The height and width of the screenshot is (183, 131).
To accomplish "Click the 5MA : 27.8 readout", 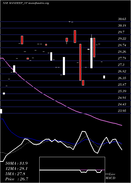I will pyautogui.click(x=15, y=174).
